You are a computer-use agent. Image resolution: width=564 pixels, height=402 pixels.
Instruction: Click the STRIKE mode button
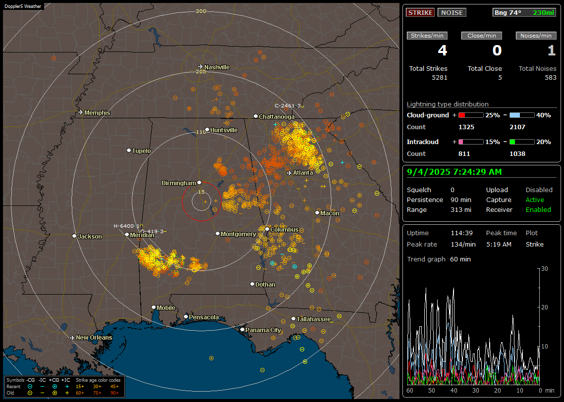420,12
